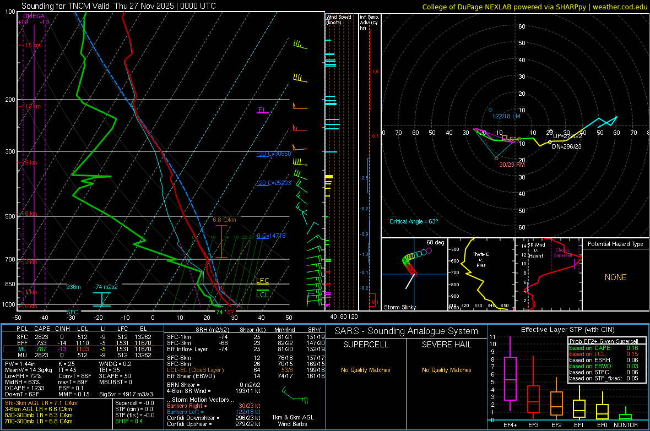Click the -74 m2s2 helicity label

105,287
